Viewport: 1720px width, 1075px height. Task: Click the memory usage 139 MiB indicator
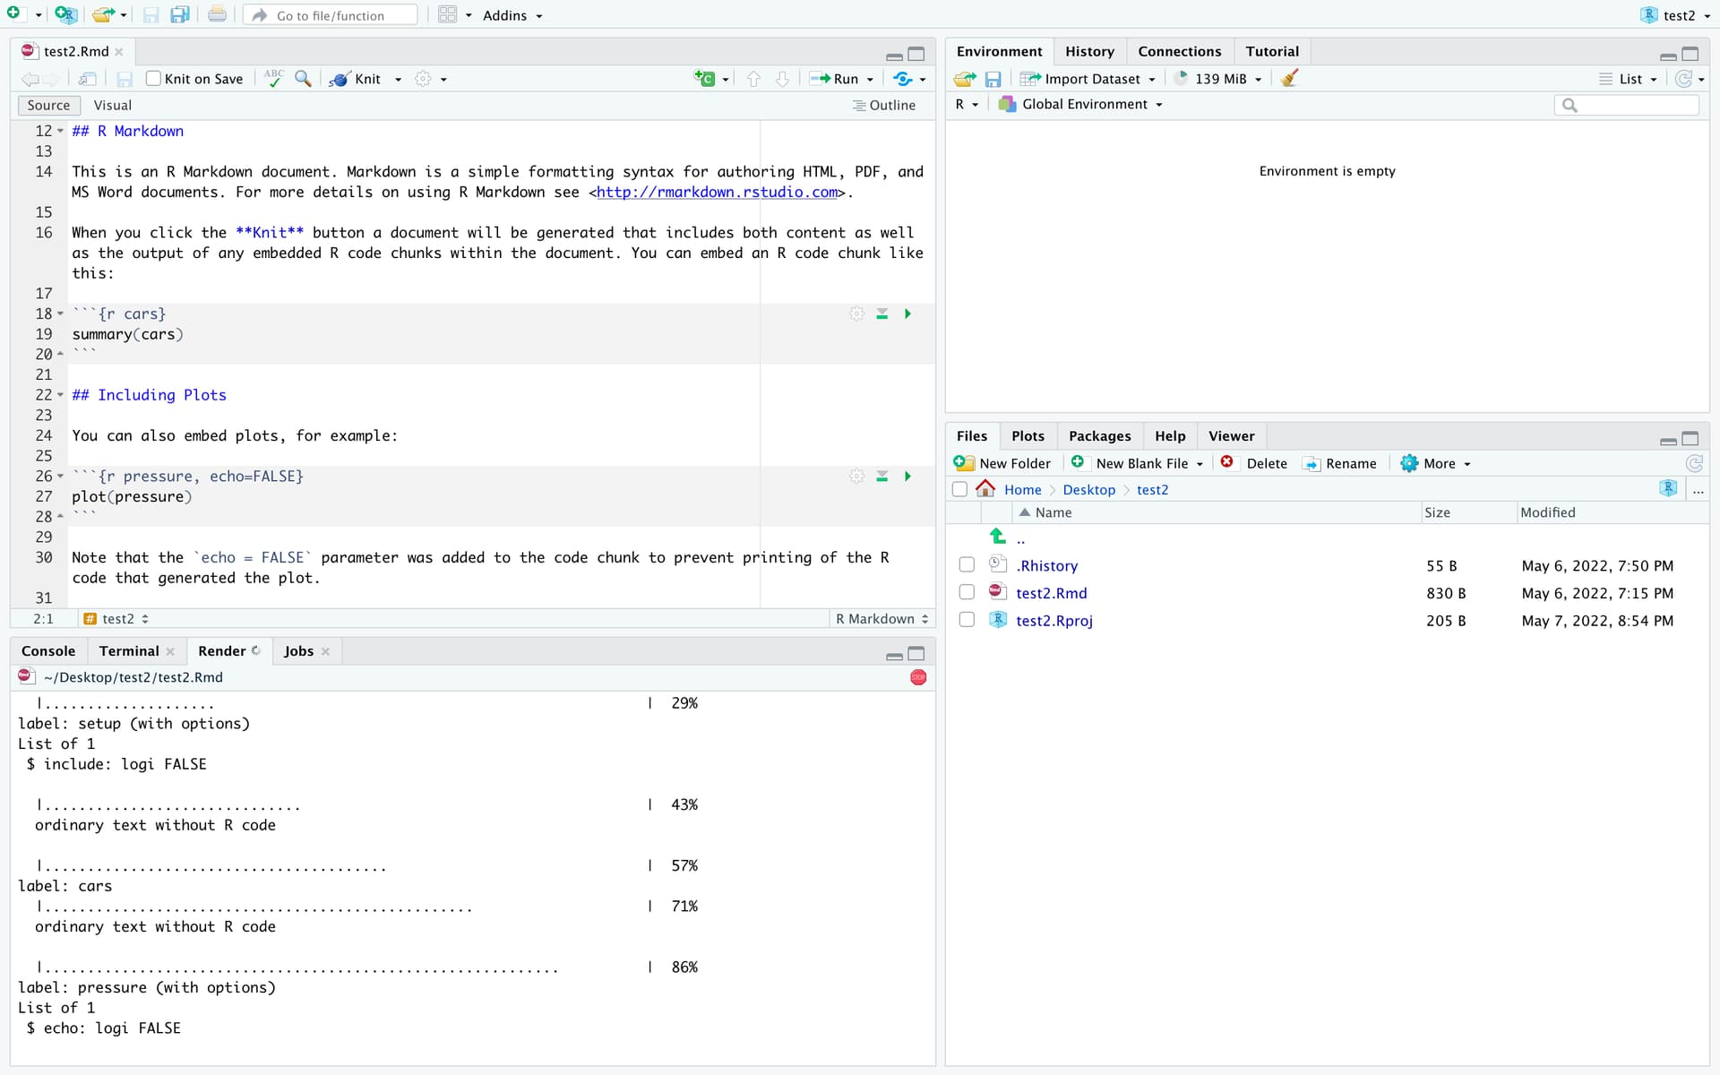[1219, 79]
